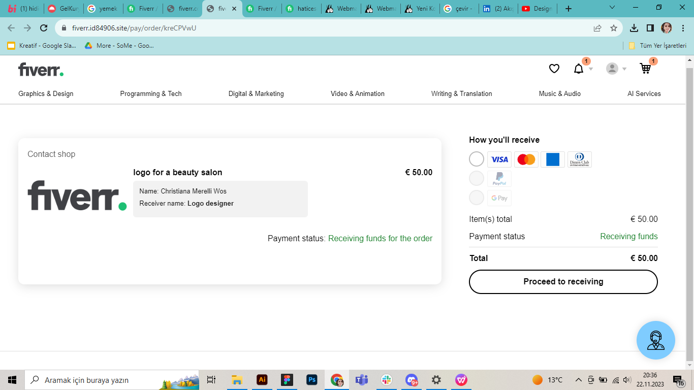Open Photoshop from taskbar
The image size is (694, 390).
(x=312, y=380)
